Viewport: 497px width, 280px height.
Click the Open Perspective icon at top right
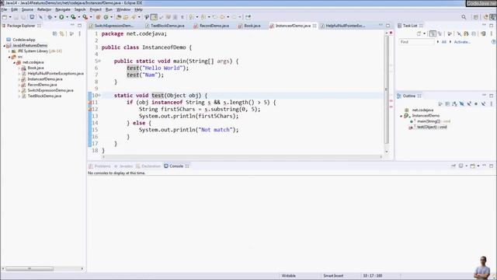476,17
